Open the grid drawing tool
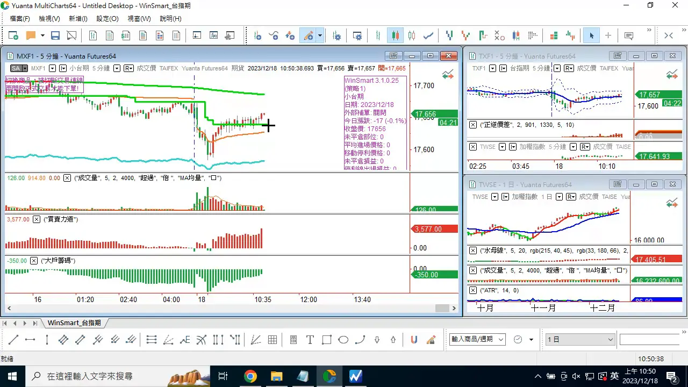Screen dimensions: 688x387 [x=273, y=340]
